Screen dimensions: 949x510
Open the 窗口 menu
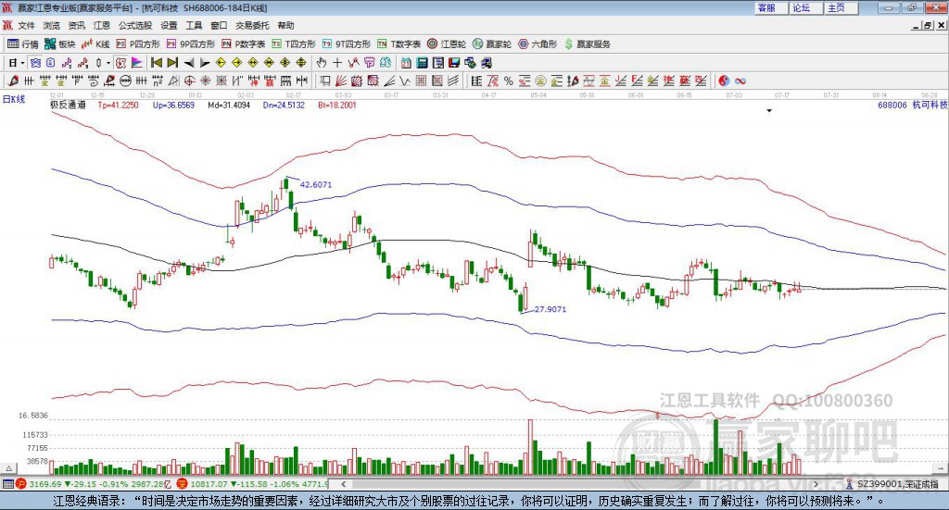click(x=219, y=25)
